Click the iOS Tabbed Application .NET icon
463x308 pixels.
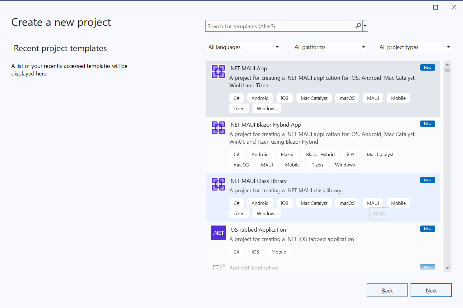coord(218,233)
